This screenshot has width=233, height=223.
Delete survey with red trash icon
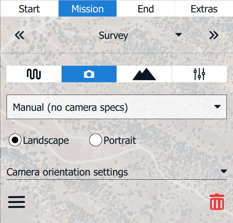(x=217, y=202)
